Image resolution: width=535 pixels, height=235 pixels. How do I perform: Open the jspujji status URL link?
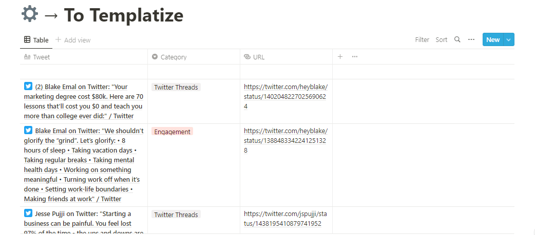pos(285,219)
